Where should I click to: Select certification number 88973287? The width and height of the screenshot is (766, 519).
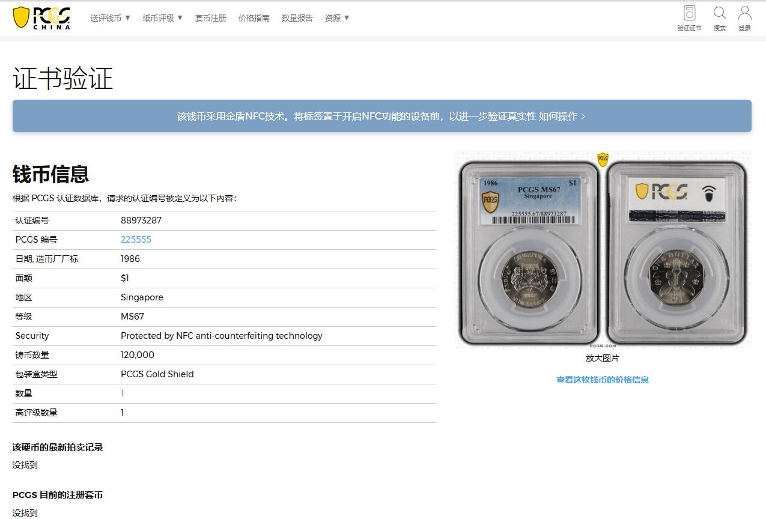[141, 220]
